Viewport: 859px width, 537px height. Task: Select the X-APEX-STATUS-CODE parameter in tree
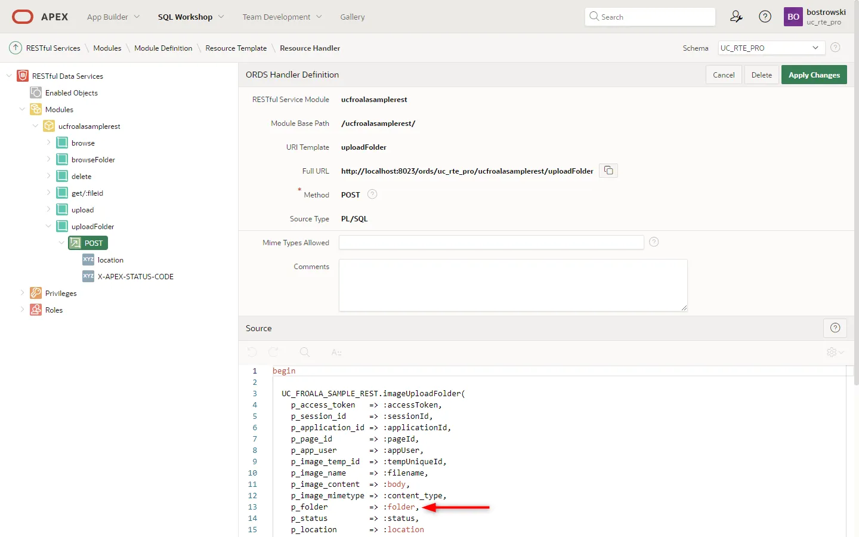(x=135, y=276)
